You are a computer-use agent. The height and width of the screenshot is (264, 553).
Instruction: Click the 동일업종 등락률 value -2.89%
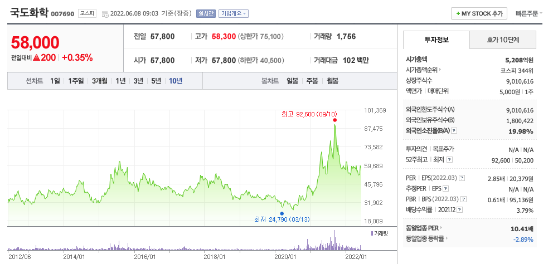tap(523, 239)
